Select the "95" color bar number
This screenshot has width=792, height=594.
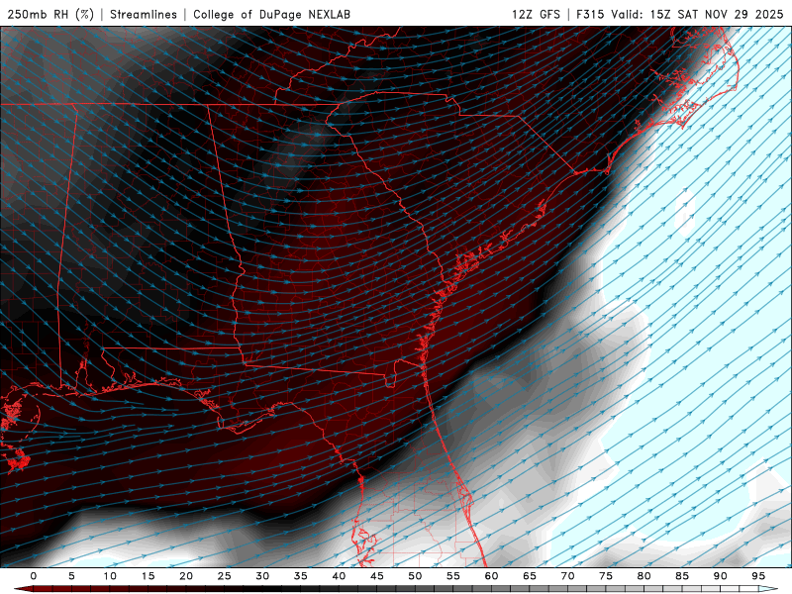[x=758, y=576]
